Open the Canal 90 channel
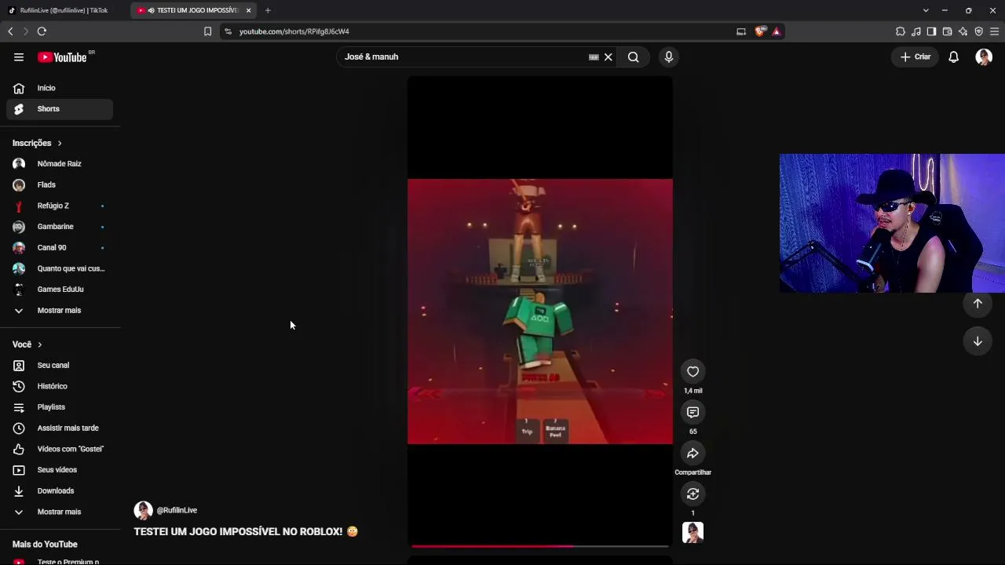1005x565 pixels. [60, 247]
